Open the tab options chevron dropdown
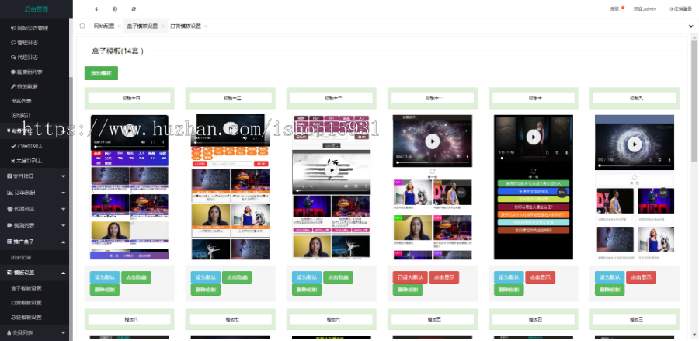 pyautogui.click(x=690, y=26)
